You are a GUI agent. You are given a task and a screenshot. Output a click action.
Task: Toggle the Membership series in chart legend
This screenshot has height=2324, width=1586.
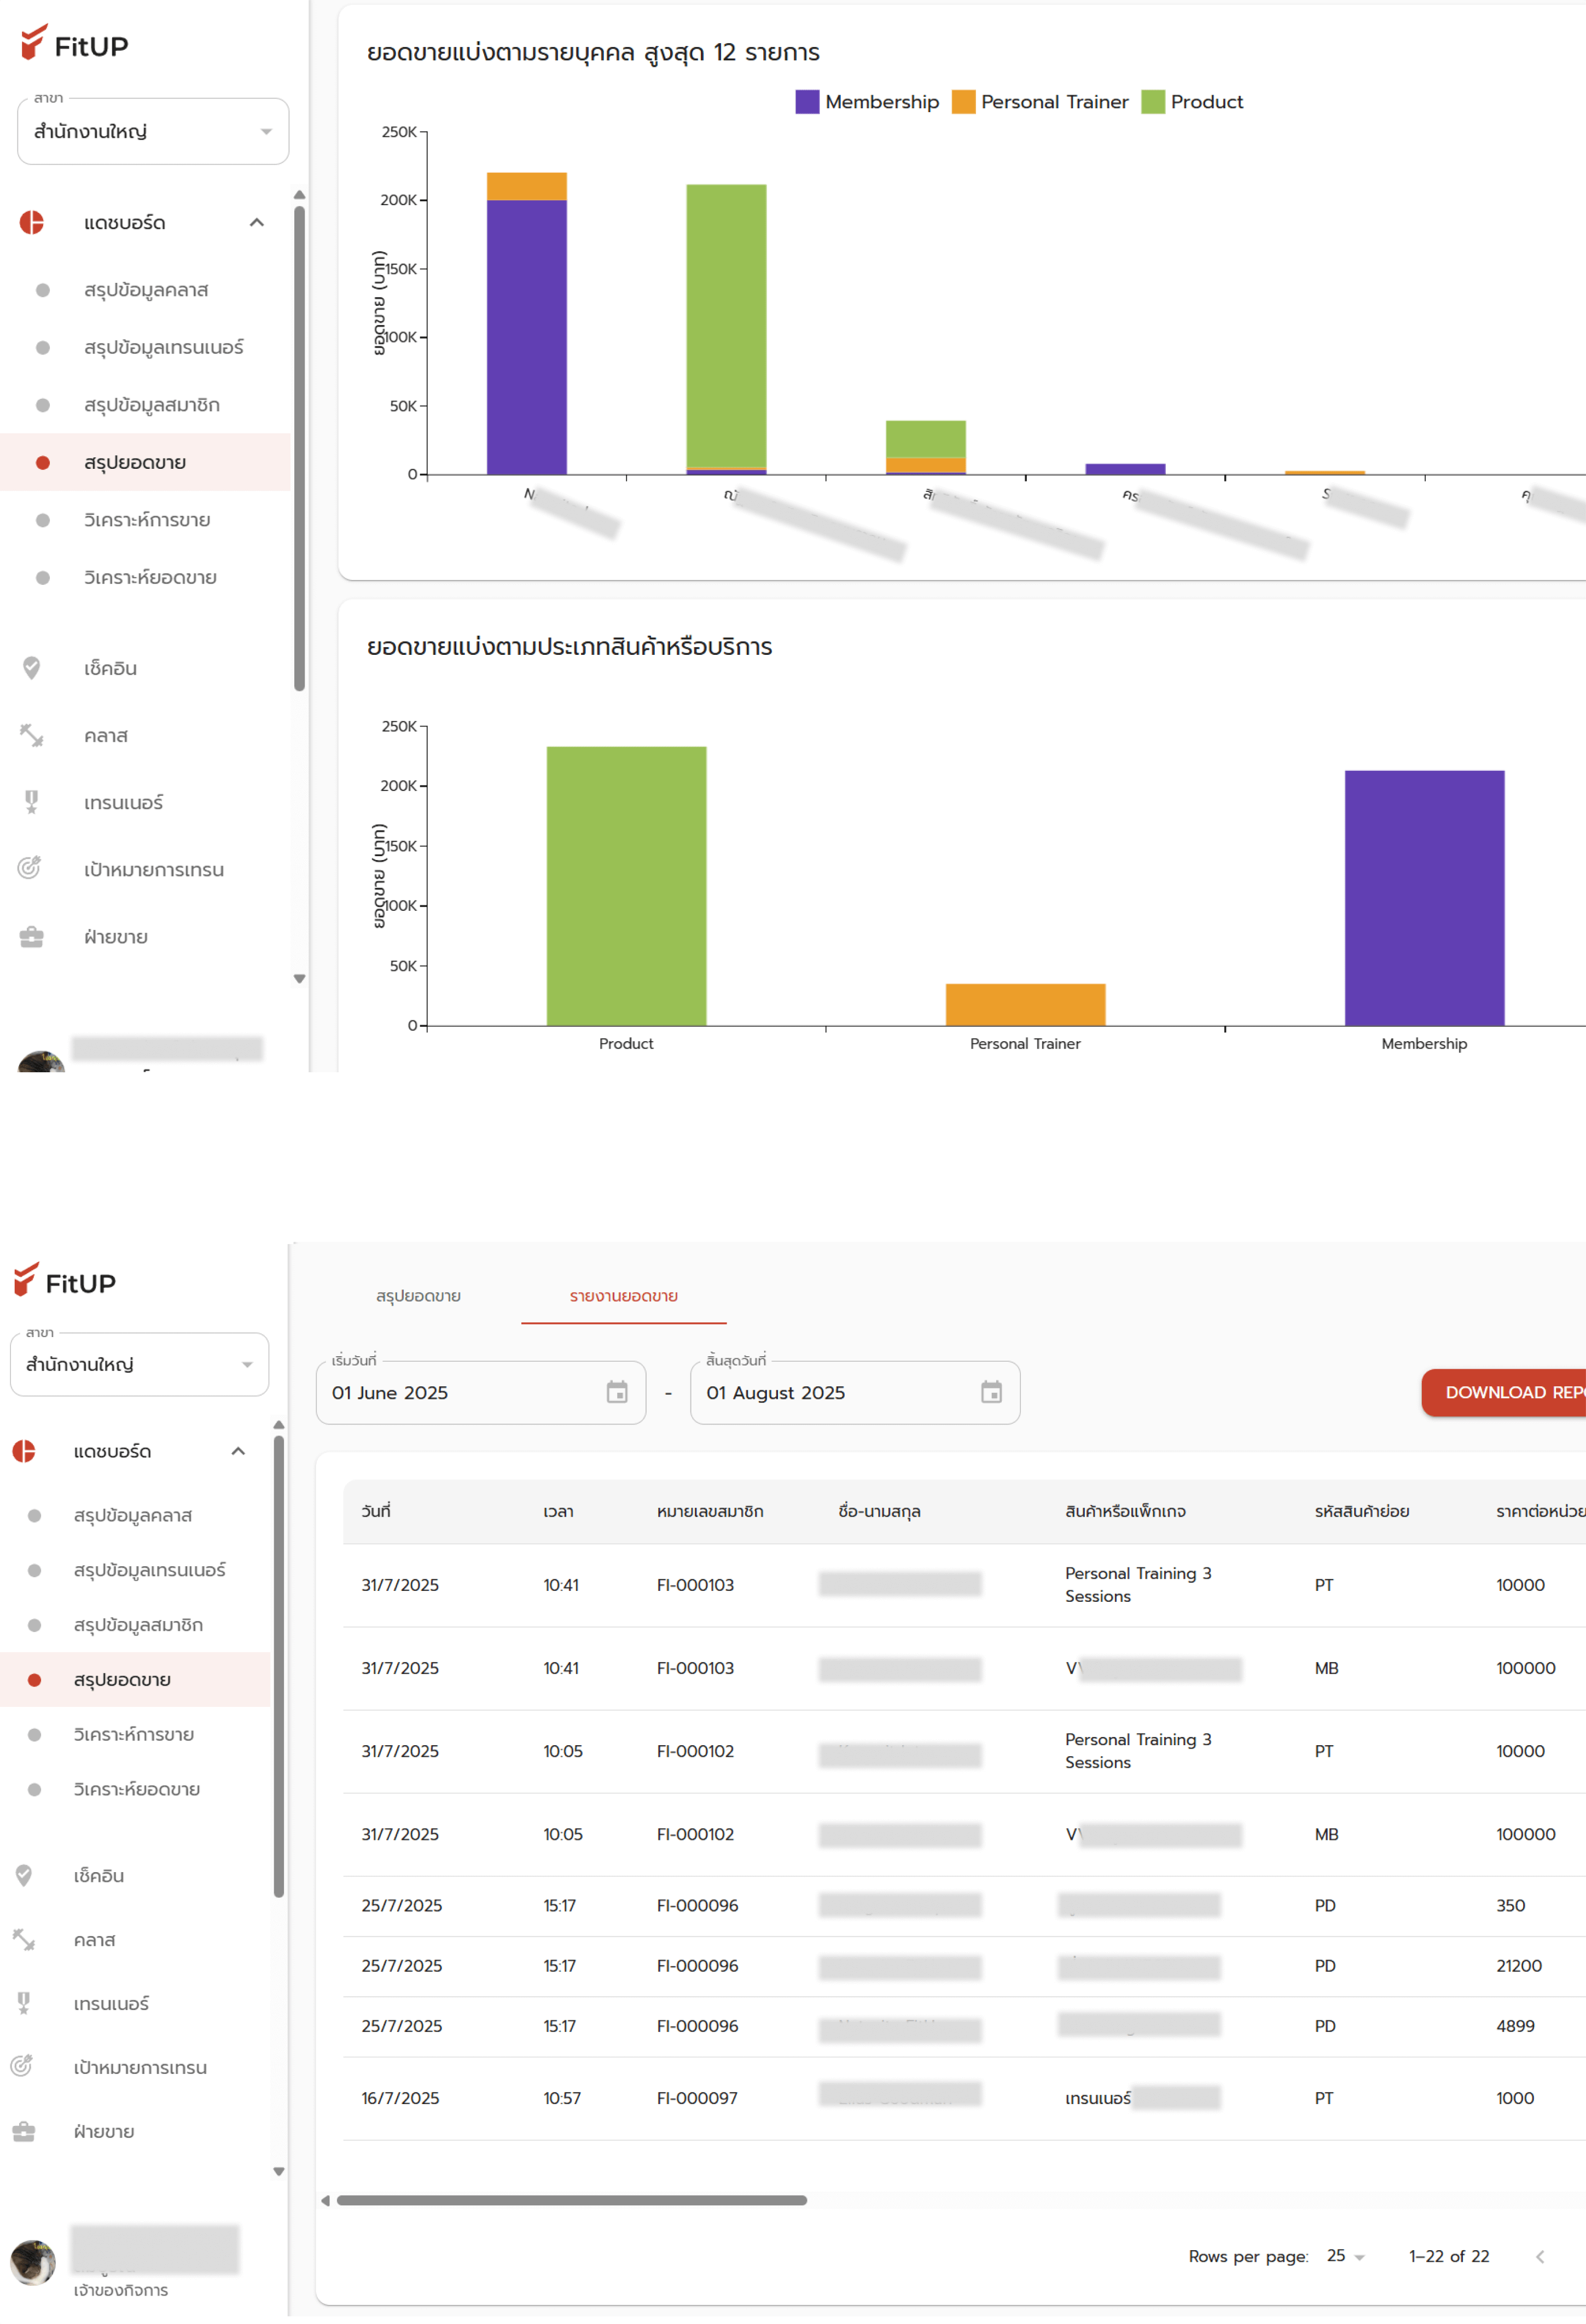(867, 101)
